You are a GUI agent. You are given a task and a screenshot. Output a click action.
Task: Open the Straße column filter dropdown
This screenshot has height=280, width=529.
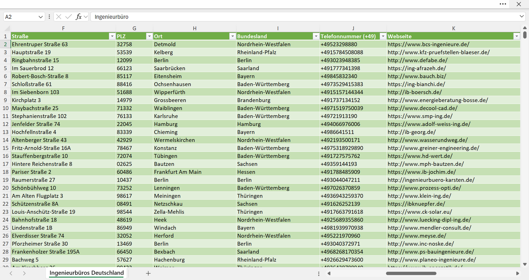point(112,36)
